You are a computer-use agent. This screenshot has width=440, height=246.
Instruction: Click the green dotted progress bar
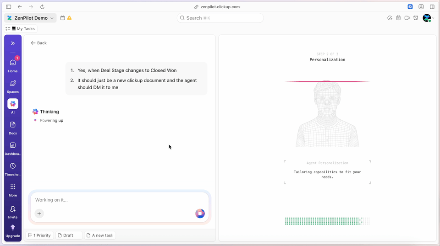[327, 221]
